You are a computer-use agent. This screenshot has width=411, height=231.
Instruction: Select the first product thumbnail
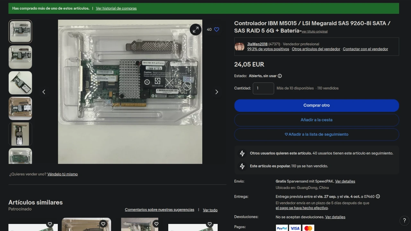coord(20,31)
